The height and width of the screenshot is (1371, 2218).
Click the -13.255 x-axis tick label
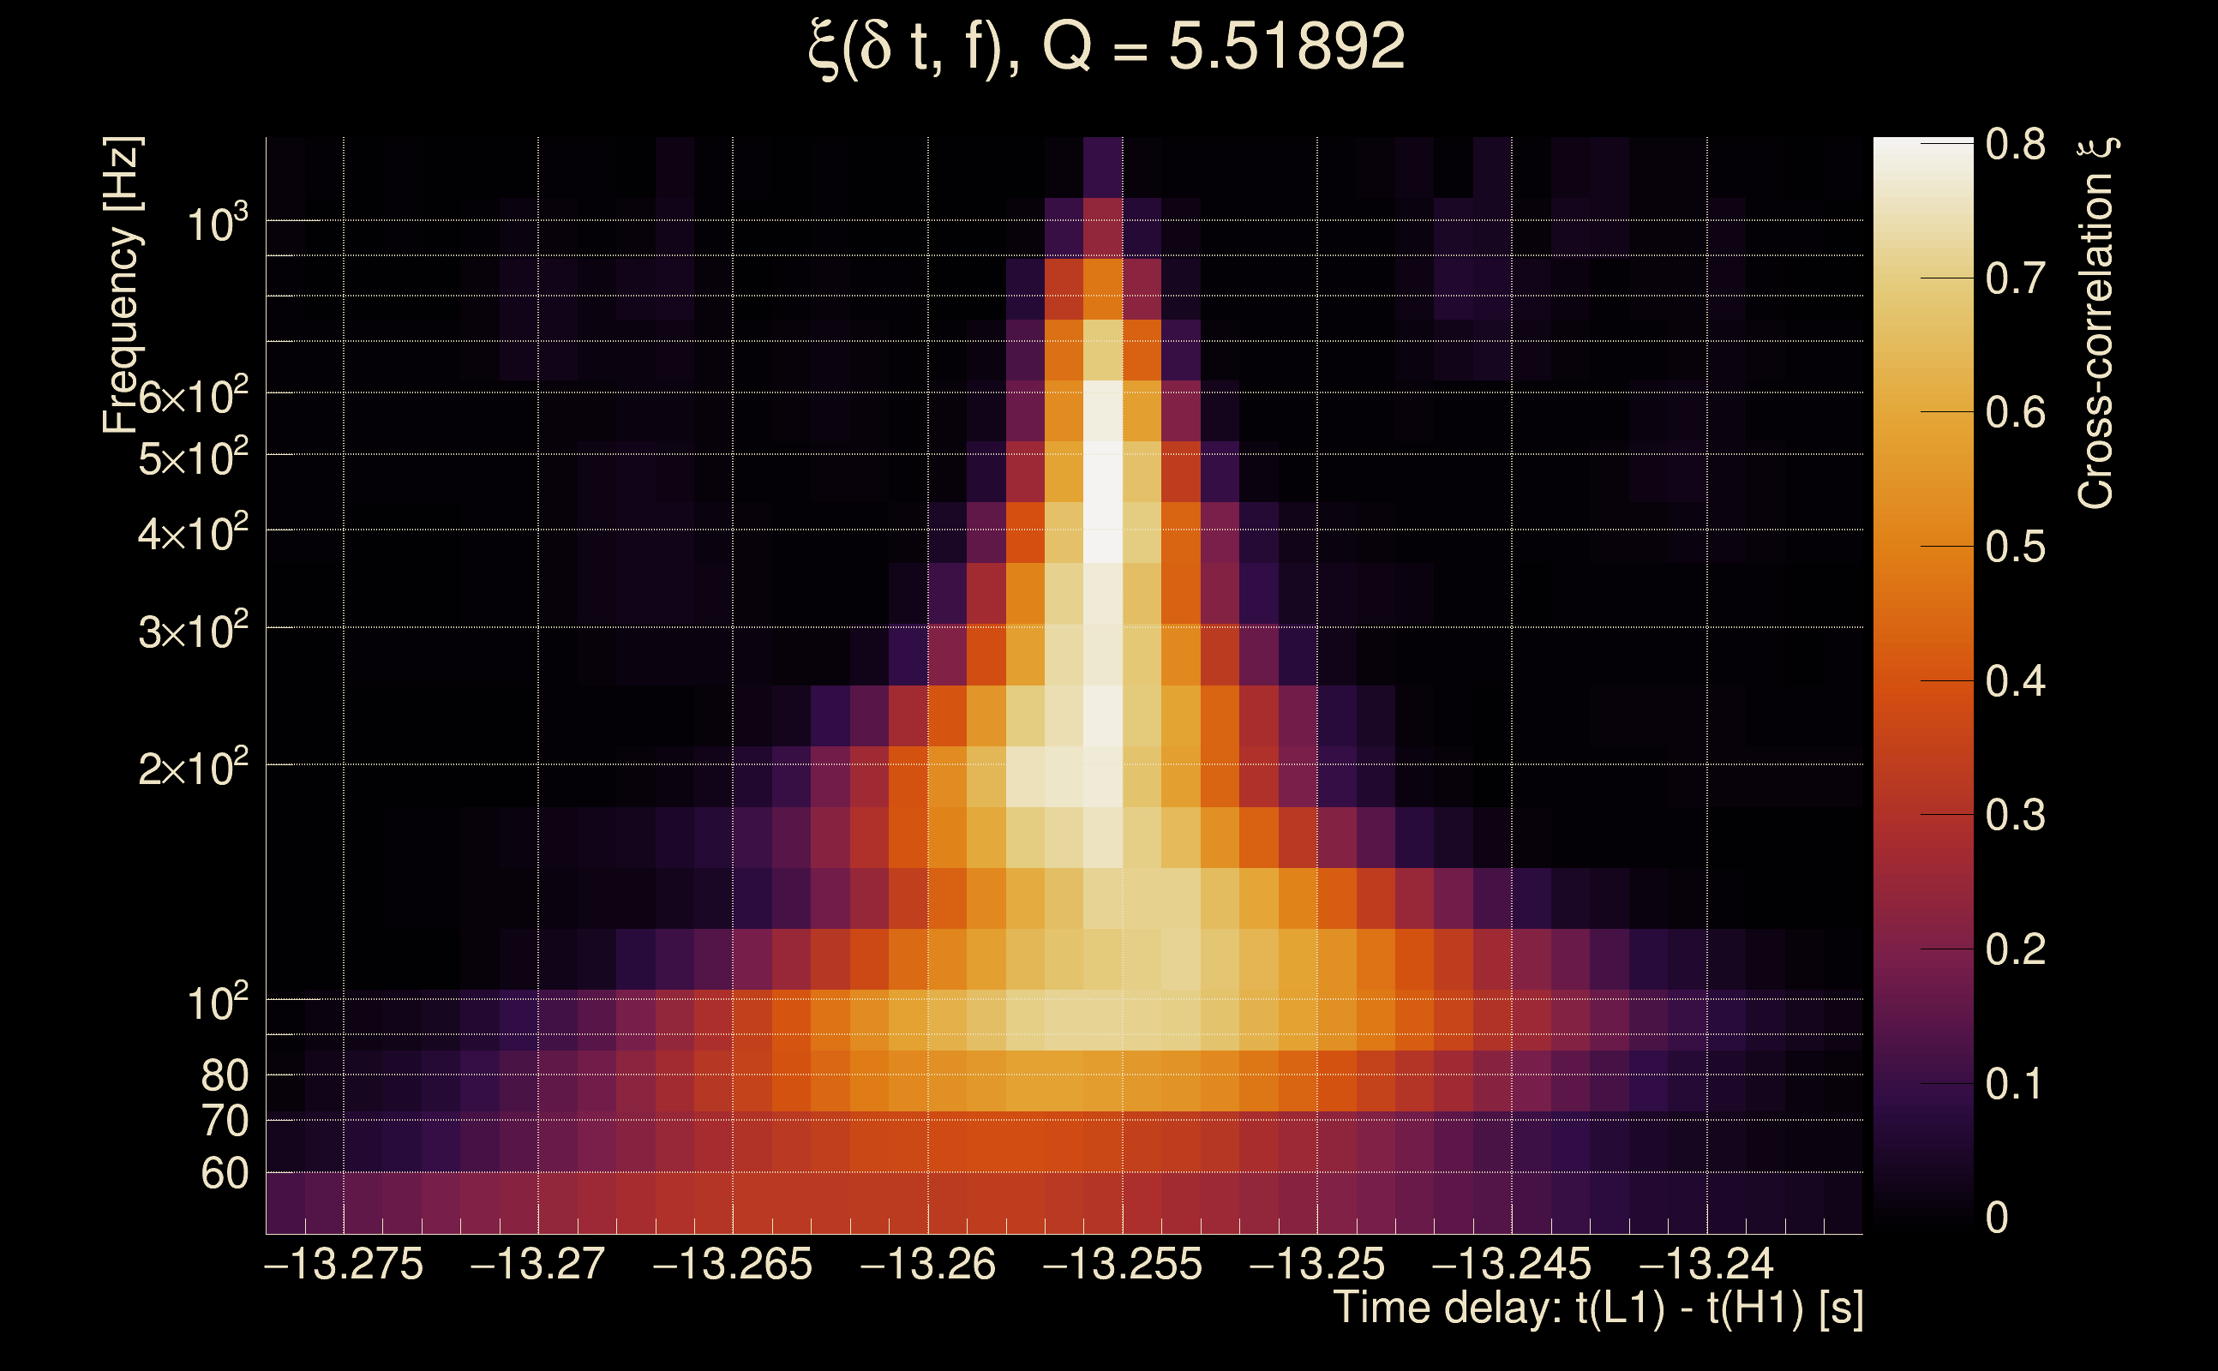[1123, 1264]
